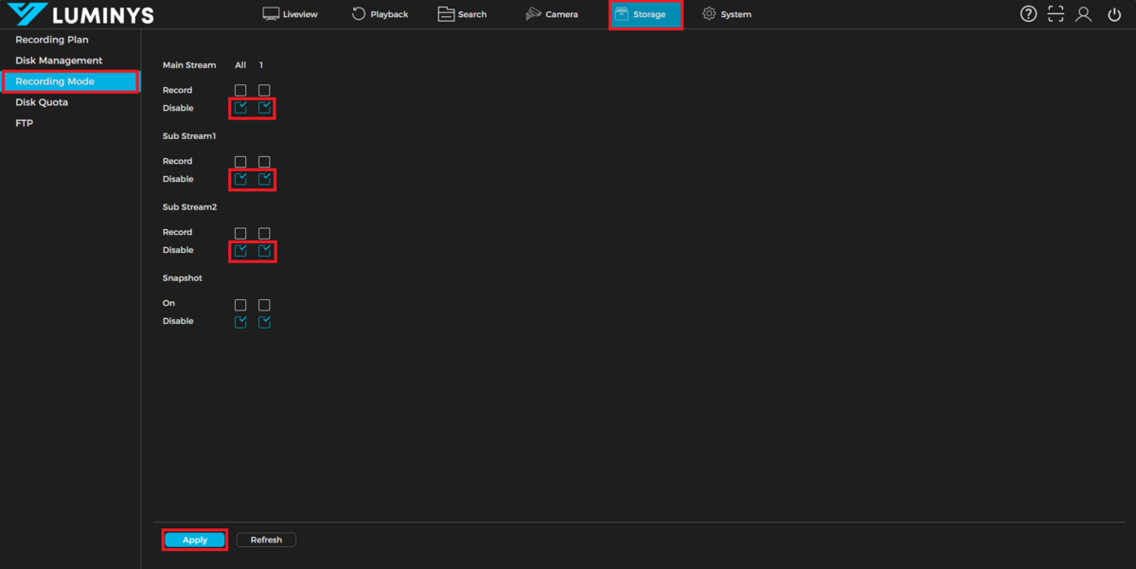Viewport: 1136px width, 569px height.
Task: Select FTP in the sidebar
Action: [25, 123]
